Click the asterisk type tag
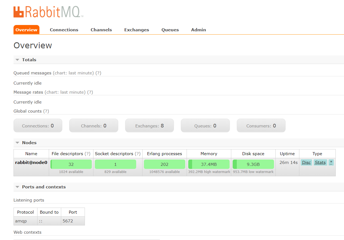The width and height of the screenshot is (344, 240). click(x=331, y=162)
